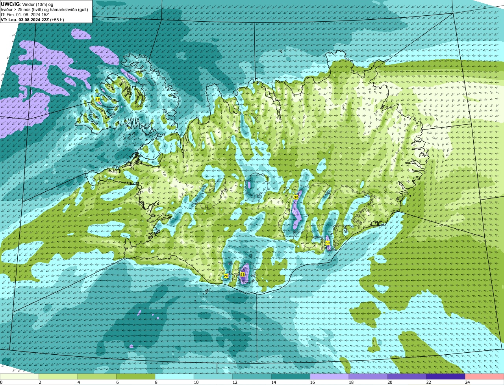Click the '6' tick label on the color scale
This screenshot has width=504, height=385.
117,382
